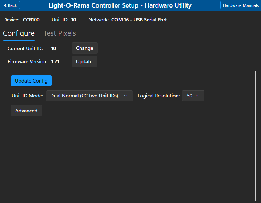Click the COM 16 USB Serial Port text
Viewport: 261px width, 203px height.
coord(139,20)
